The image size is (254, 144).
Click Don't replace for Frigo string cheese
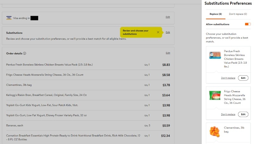pyautogui.click(x=228, y=114)
